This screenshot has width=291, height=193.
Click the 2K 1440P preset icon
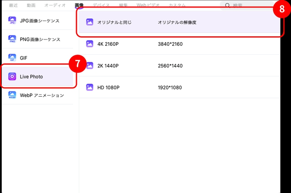coord(89,65)
